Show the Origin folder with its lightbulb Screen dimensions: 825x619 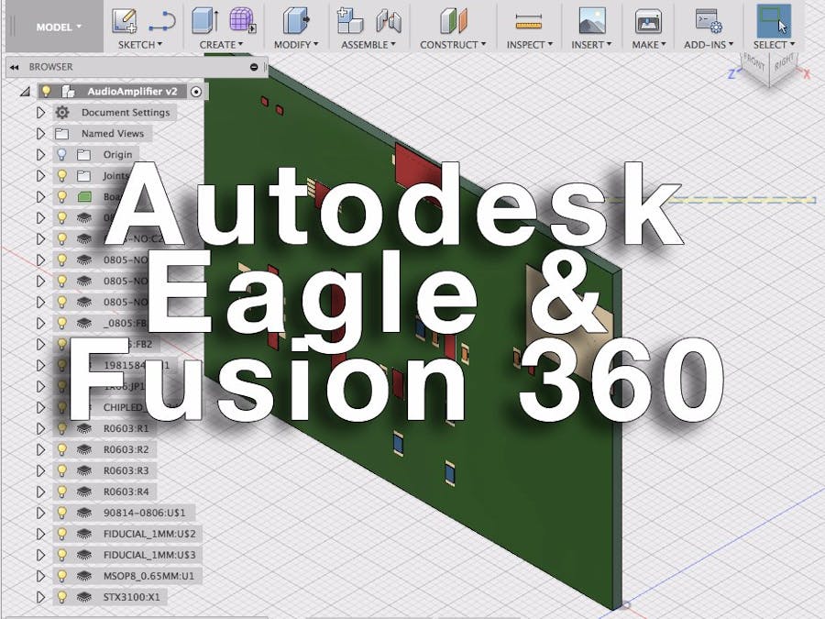pyautogui.click(x=61, y=154)
